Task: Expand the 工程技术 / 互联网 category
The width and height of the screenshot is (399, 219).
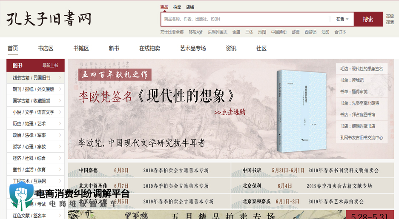Action: click(35, 181)
